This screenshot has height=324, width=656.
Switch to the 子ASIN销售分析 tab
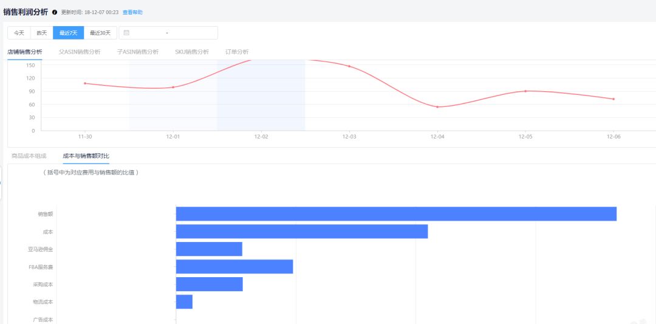click(138, 52)
